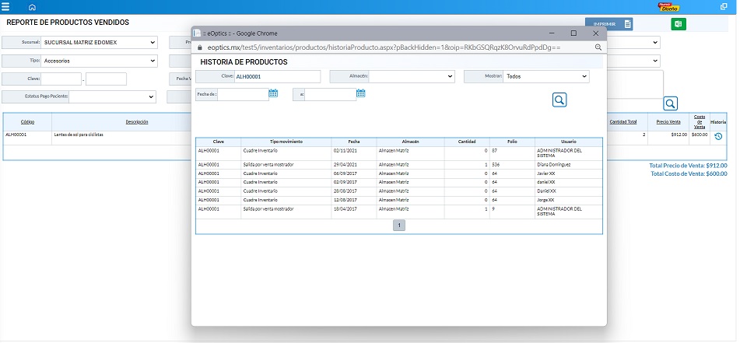
Task: Click the Clave field containing ALH00001
Action: point(278,76)
